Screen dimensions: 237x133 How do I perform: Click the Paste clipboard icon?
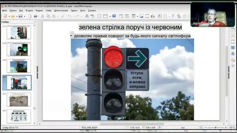[x=54, y=16]
